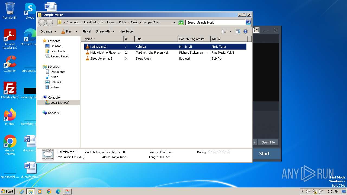Viewport: 347px width, 195px height.
Task: Click the VLC cone icon of Kalimba.mp3
Action: coord(87,47)
